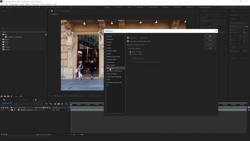The height and width of the screenshot is (141, 250).
Task: Select New Project in Preferences list
Action: [111, 65]
